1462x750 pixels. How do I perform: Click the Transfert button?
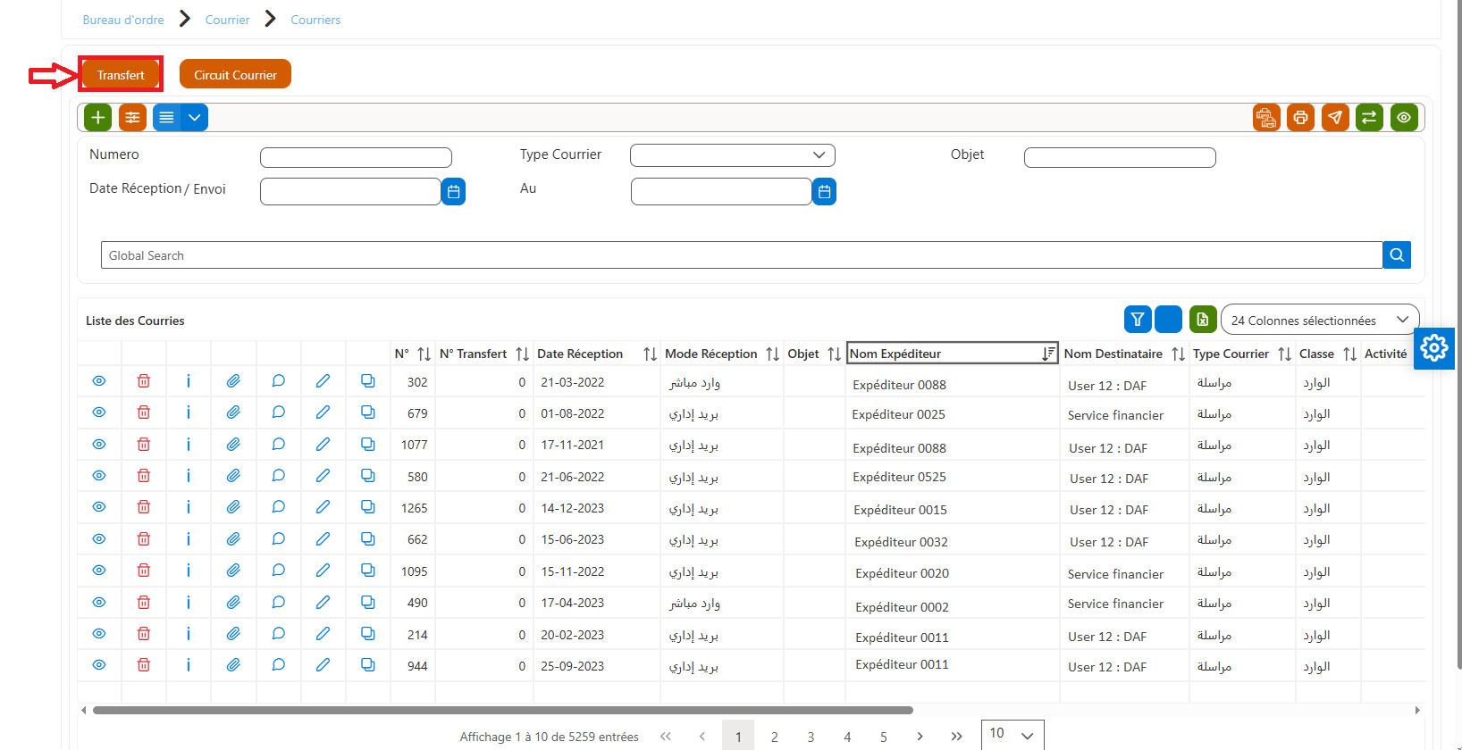click(121, 74)
